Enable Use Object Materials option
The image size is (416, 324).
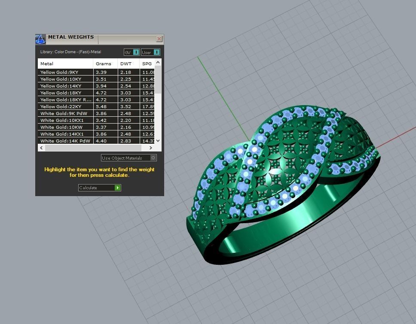(x=128, y=158)
